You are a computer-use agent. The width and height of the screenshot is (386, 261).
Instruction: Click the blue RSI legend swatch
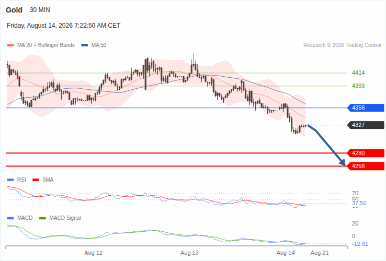[10, 180]
